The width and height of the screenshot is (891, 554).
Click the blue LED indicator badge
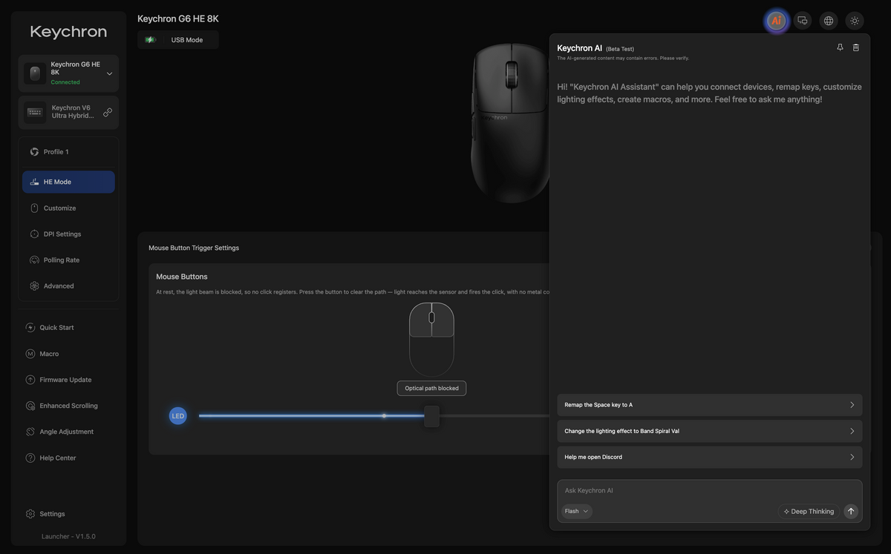pyautogui.click(x=178, y=416)
